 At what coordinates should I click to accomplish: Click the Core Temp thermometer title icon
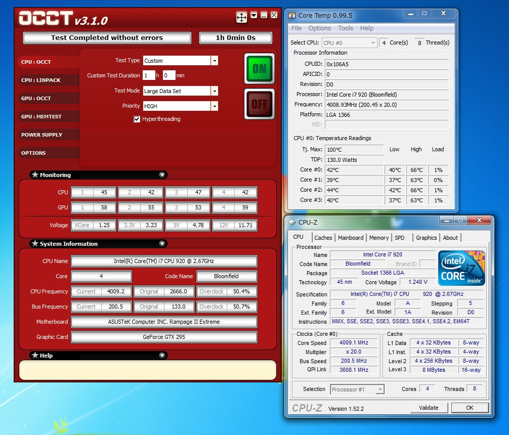[292, 15]
